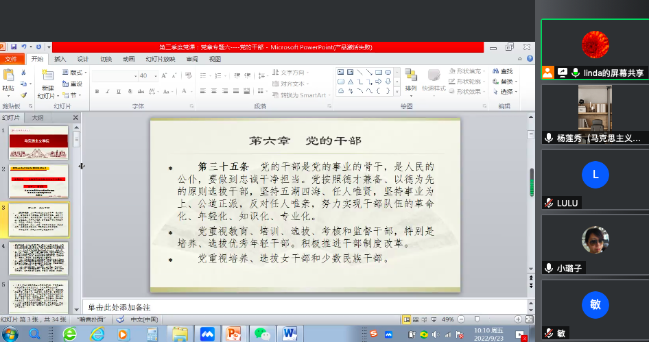The height and width of the screenshot is (342, 649).
Task: Expand the Shape Fill (形状填充) dropdown
Action: [467, 71]
